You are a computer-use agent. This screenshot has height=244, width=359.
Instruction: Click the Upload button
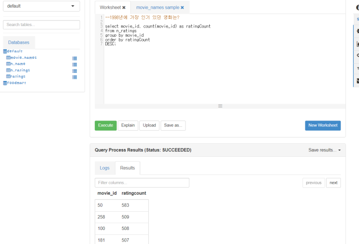click(x=149, y=125)
